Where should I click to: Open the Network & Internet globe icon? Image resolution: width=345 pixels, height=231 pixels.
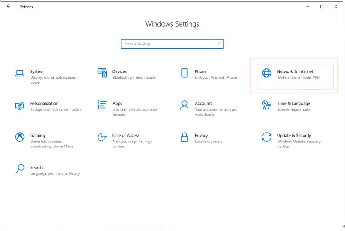pos(266,73)
